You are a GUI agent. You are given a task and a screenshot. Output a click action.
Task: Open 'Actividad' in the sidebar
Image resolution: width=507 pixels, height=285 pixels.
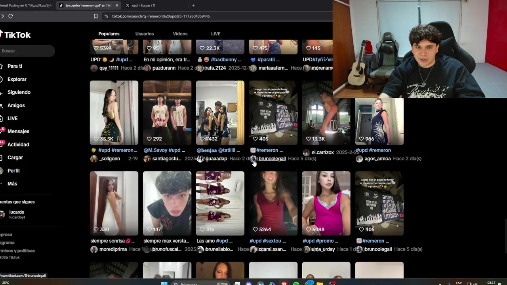(x=18, y=144)
